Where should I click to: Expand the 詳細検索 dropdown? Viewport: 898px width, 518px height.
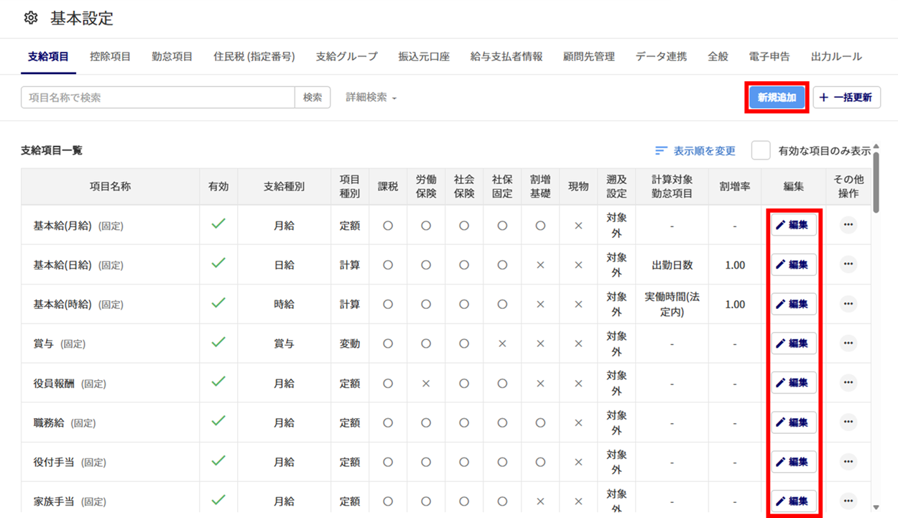click(371, 98)
